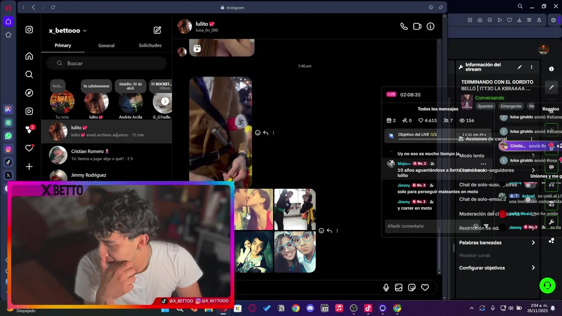562x316 pixels.
Task: Send a heart in the message bar
Action: 425,287
